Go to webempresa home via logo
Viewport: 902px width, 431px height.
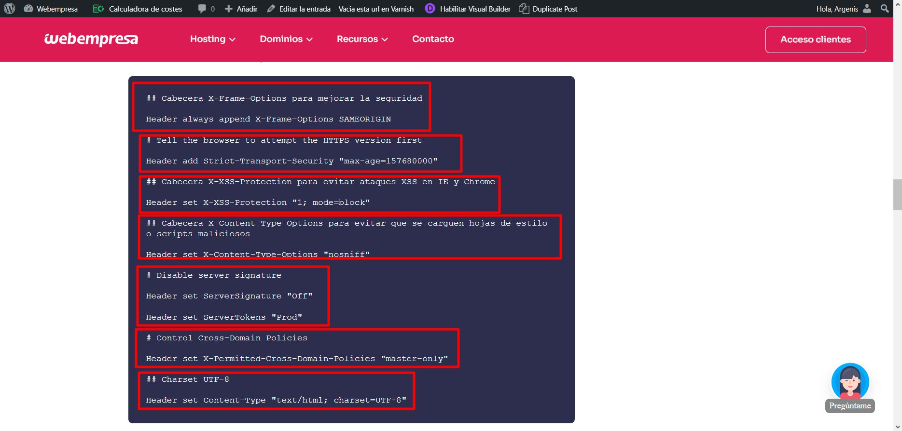91,39
